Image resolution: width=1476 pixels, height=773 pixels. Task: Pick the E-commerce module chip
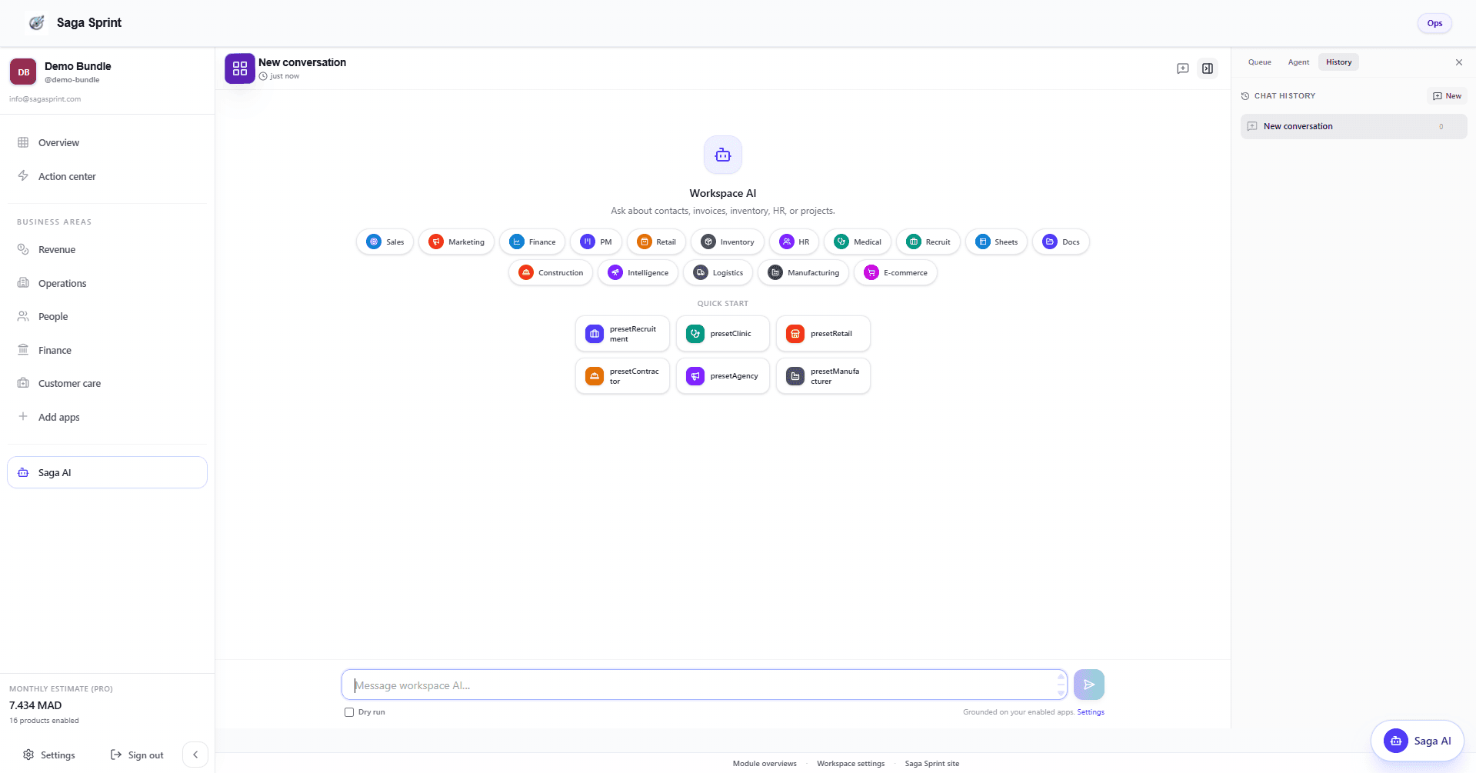896,272
